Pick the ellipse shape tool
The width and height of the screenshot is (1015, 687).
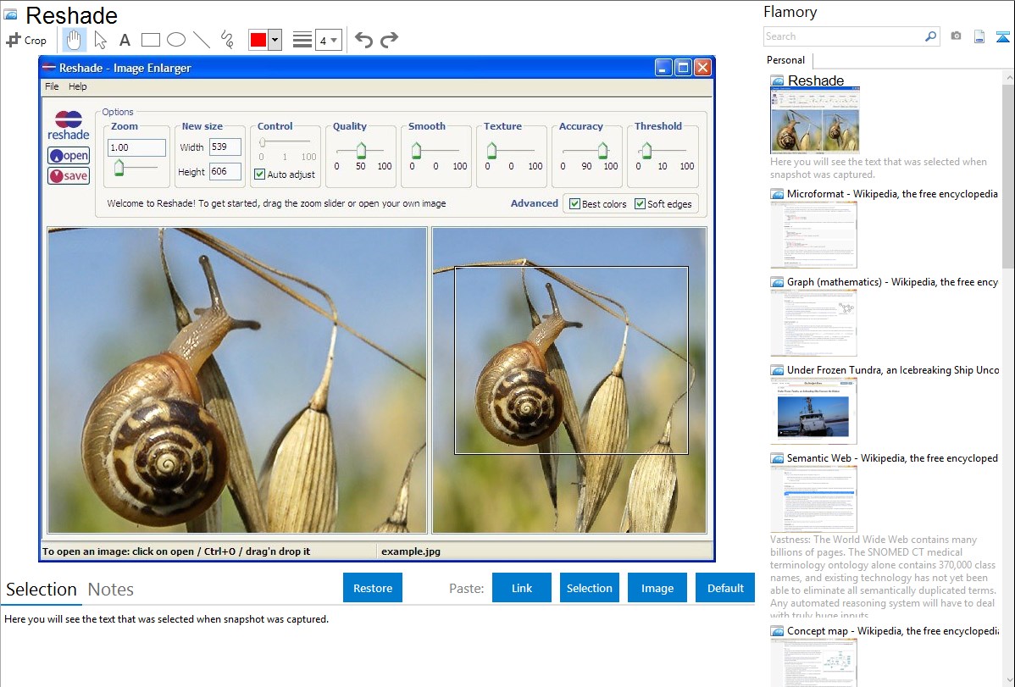[x=176, y=40]
